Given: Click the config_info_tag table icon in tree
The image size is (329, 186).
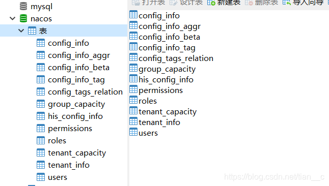Looking at the screenshot, I should (x=41, y=79).
